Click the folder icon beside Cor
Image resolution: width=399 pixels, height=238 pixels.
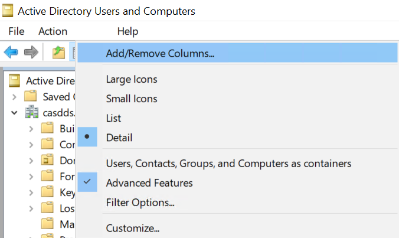(47, 144)
